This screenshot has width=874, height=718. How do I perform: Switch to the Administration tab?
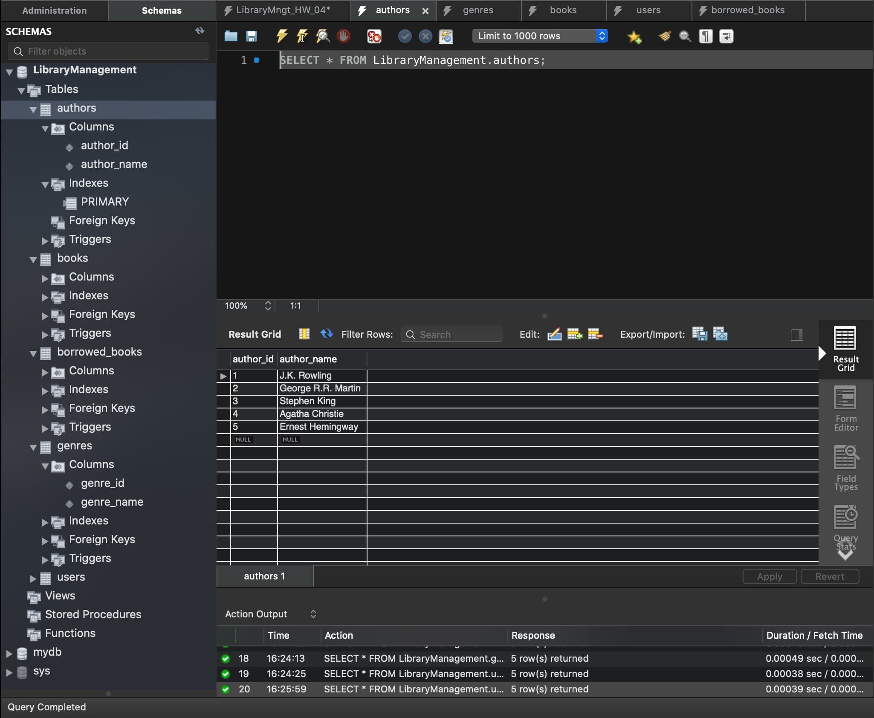54,10
